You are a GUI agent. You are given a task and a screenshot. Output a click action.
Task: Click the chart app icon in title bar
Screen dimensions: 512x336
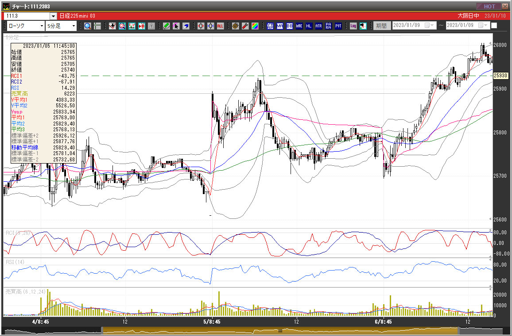point(6,6)
